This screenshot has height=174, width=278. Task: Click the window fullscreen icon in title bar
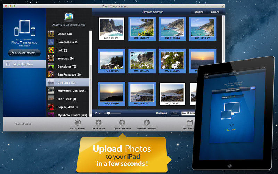click(222, 6)
